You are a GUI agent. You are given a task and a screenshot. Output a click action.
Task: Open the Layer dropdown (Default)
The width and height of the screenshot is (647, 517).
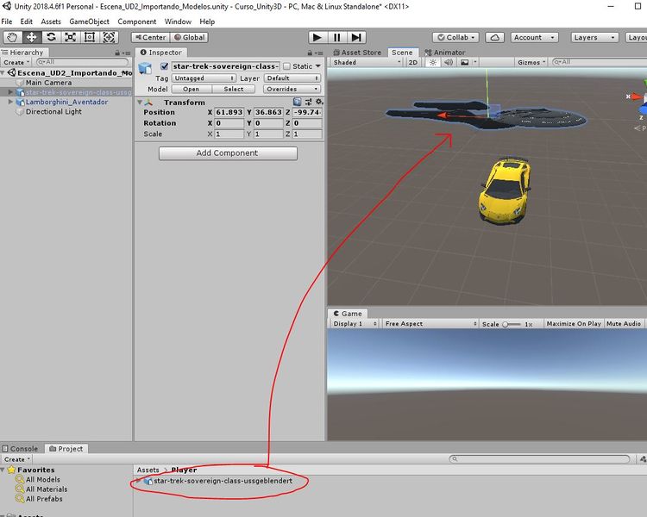(x=292, y=78)
